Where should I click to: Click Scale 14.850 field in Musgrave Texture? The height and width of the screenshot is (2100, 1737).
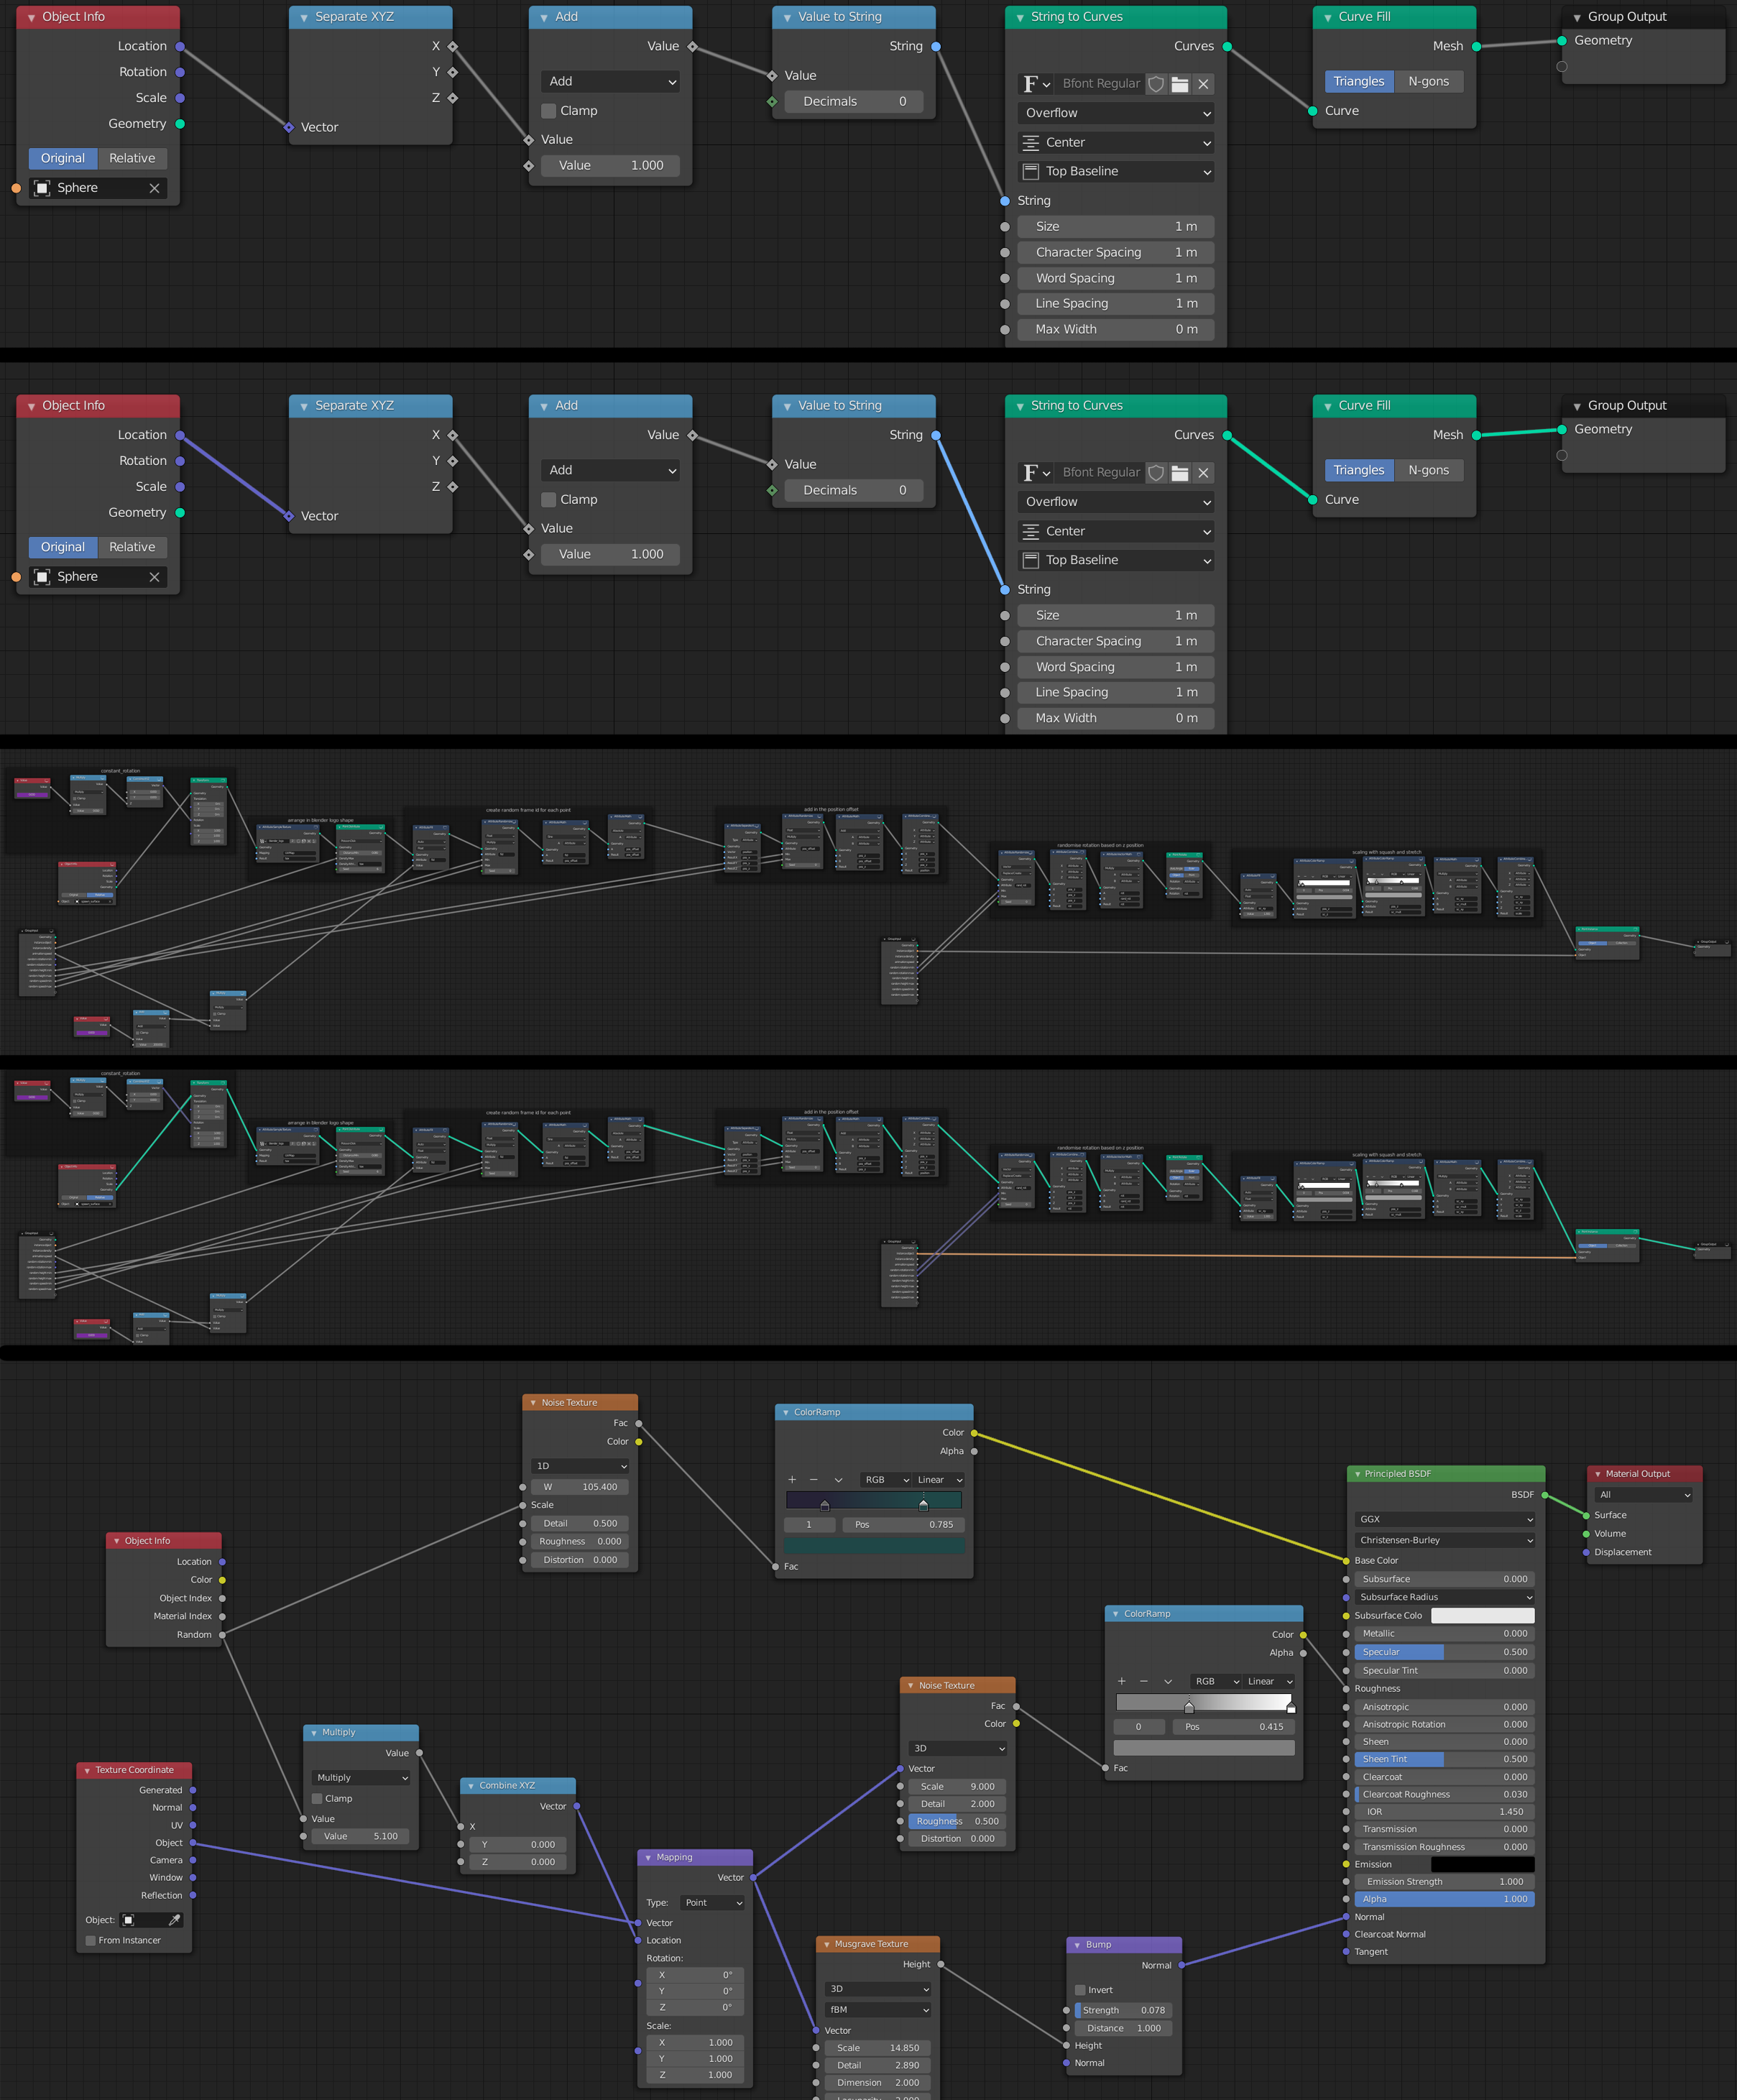pyautogui.click(x=878, y=2048)
